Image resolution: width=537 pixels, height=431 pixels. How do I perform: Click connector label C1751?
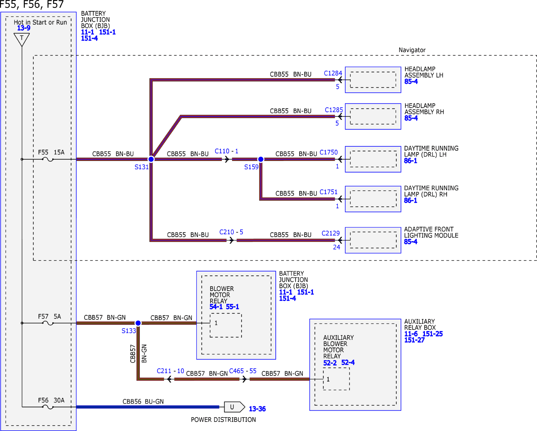(x=329, y=192)
